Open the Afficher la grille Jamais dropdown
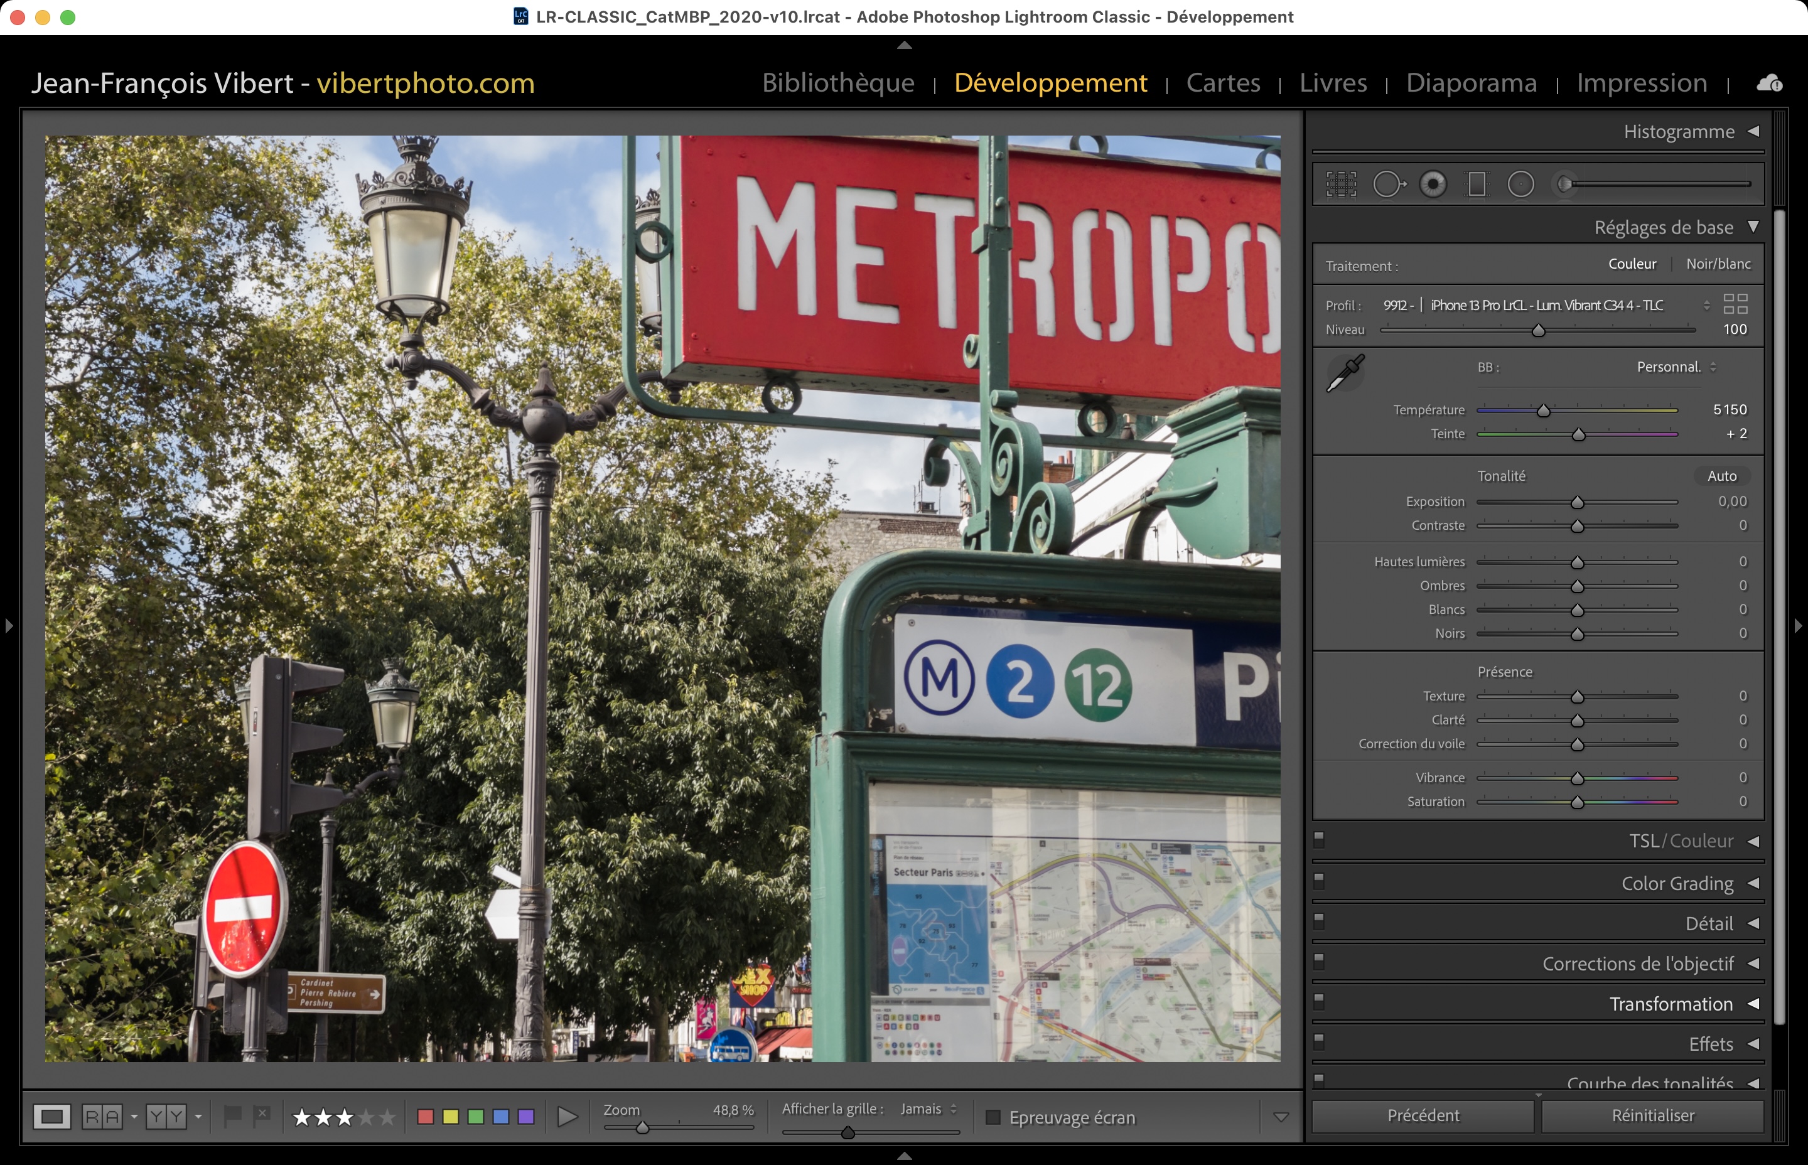1808x1165 pixels. [928, 1109]
